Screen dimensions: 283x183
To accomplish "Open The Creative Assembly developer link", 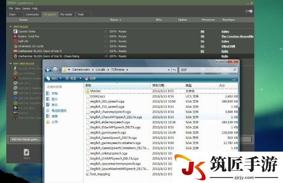I will 237,36.
